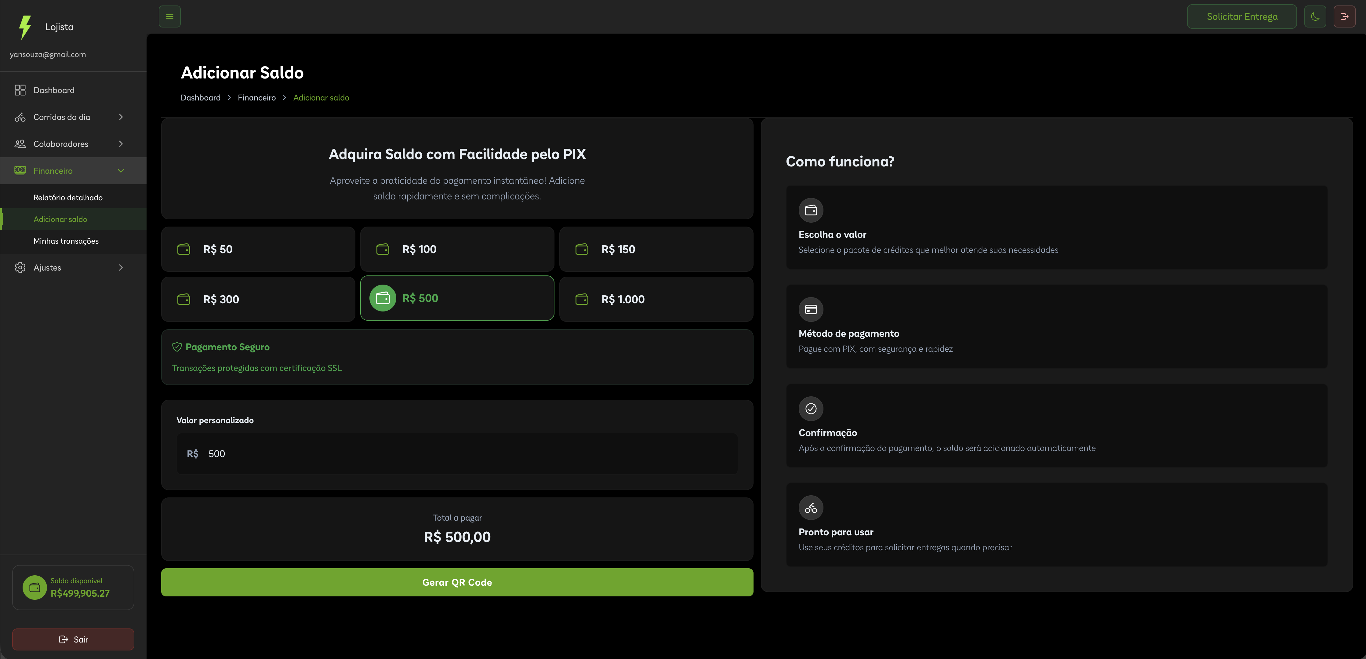Select the R$ 50 credit package
The width and height of the screenshot is (1366, 659).
click(258, 249)
